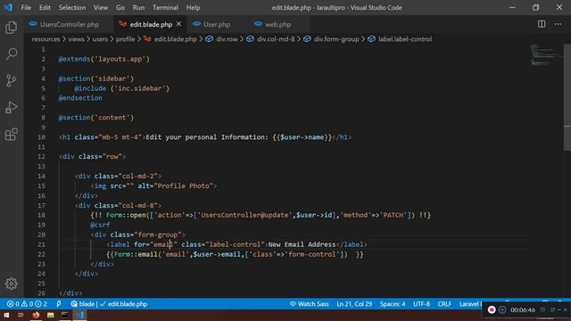Click the Windows Start button
The width and height of the screenshot is (571, 321).
(x=6, y=315)
